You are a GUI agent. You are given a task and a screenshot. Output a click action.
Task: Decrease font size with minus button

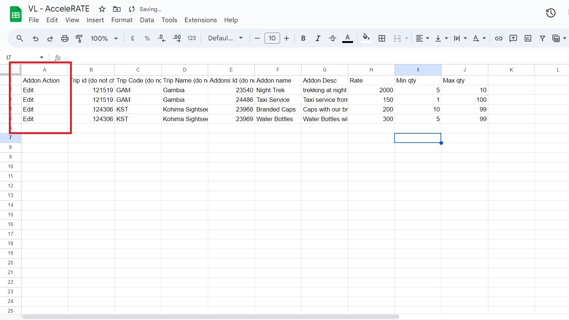[x=257, y=38]
